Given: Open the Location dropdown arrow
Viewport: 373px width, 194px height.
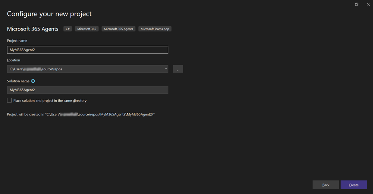Looking at the screenshot, I should coord(166,69).
